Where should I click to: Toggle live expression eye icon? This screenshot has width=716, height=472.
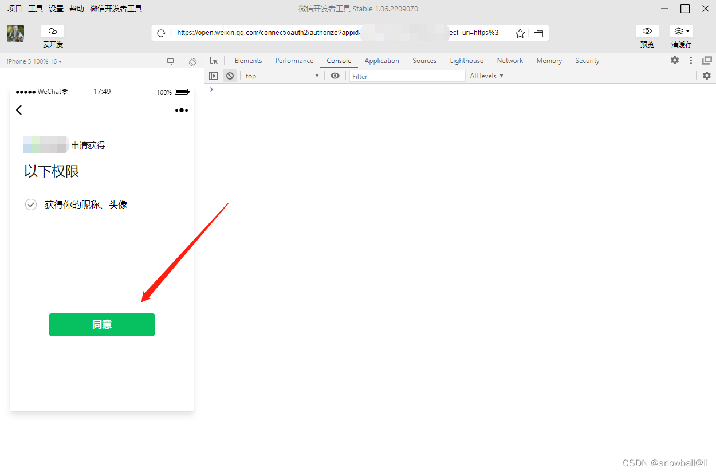(x=335, y=76)
